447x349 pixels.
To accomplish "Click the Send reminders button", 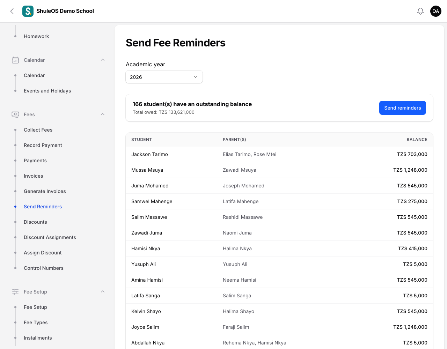I will click(403, 108).
